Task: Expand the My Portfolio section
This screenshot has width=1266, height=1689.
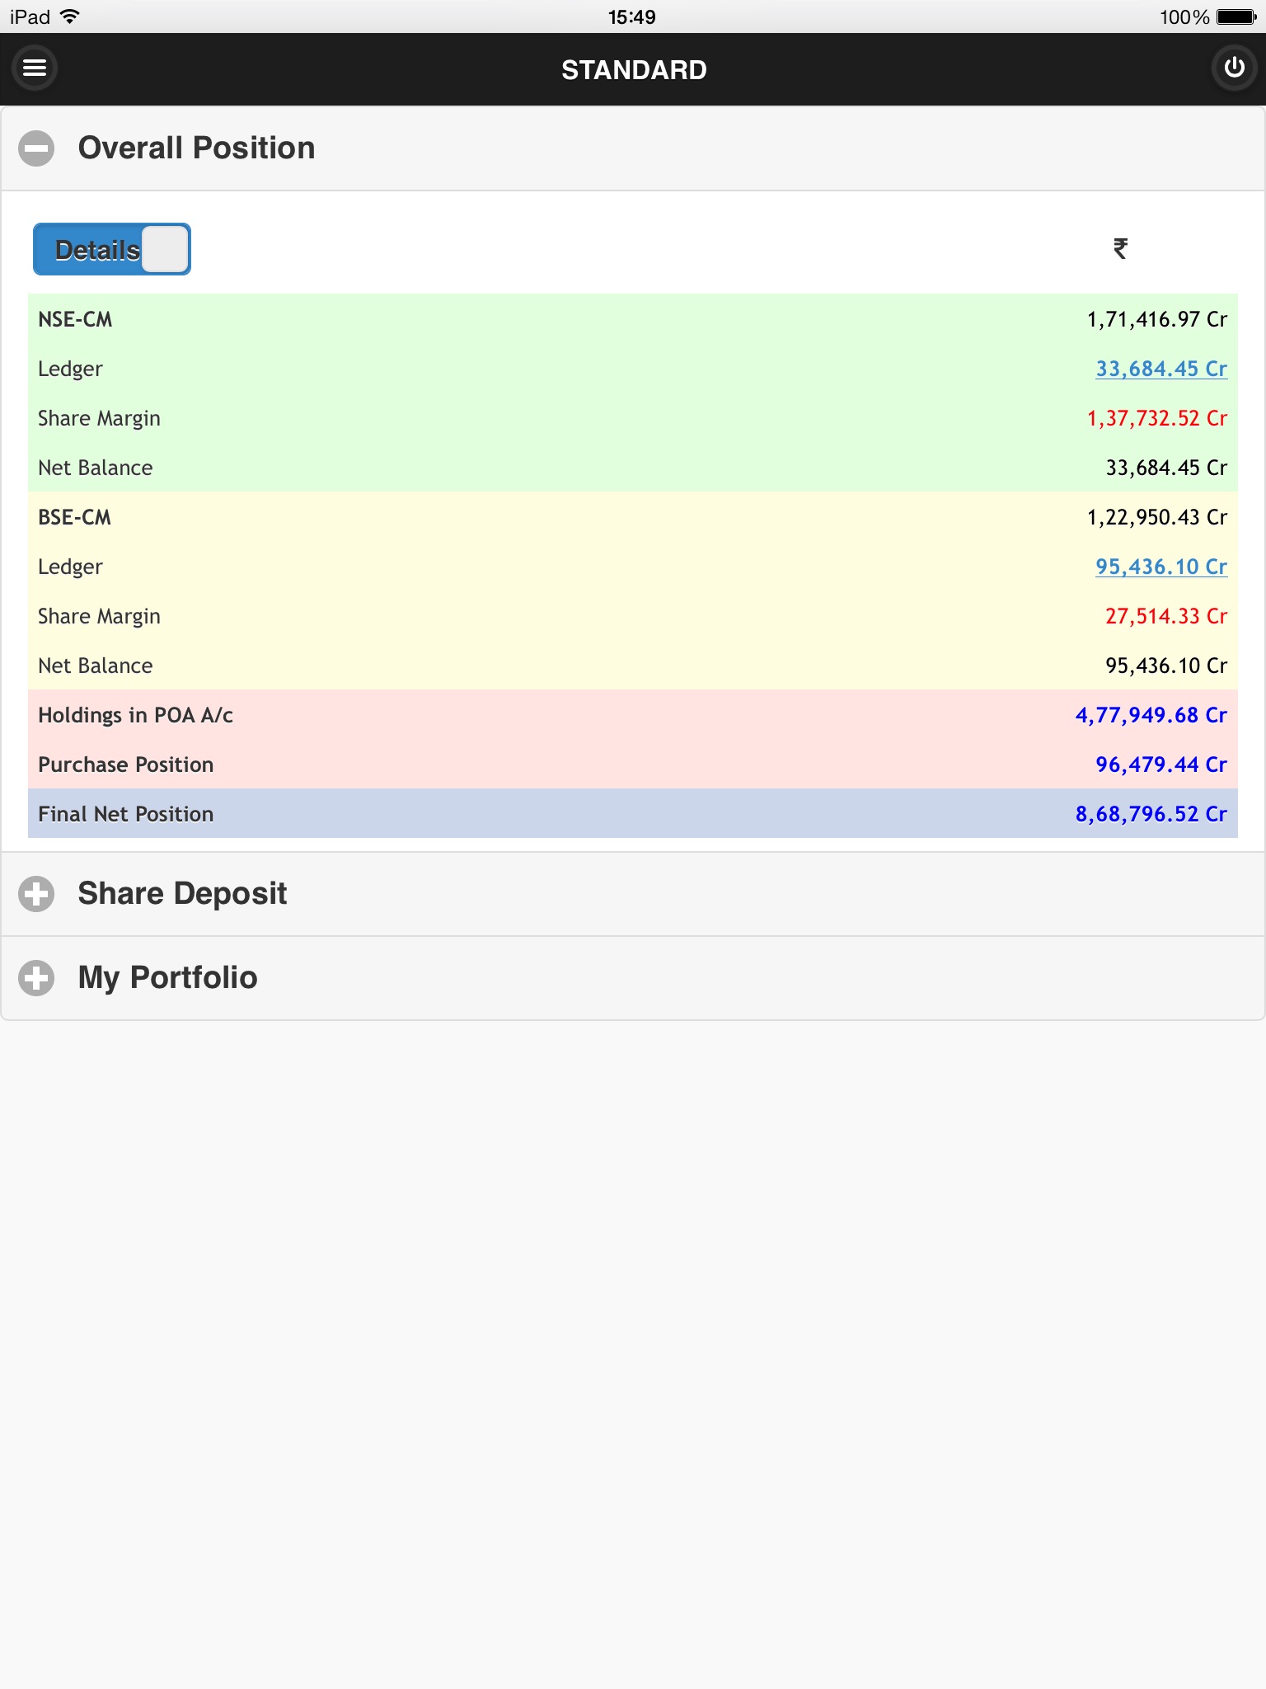Action: coord(36,978)
